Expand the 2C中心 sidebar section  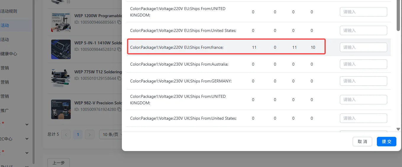[x=27, y=139]
